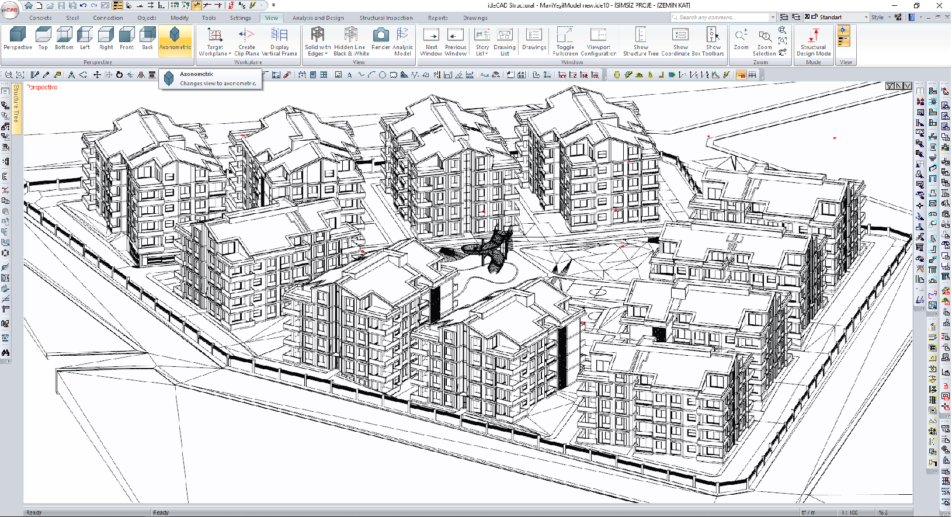Click the Perspective viewport label
Image resolution: width=952 pixels, height=517 pixels.
pyautogui.click(x=42, y=87)
